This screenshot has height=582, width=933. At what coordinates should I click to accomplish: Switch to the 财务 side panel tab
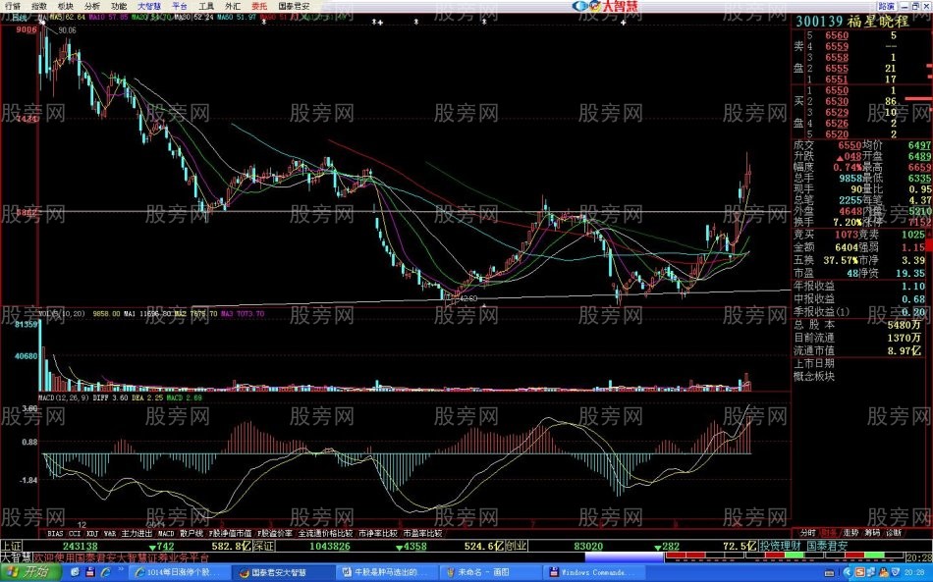point(829,533)
